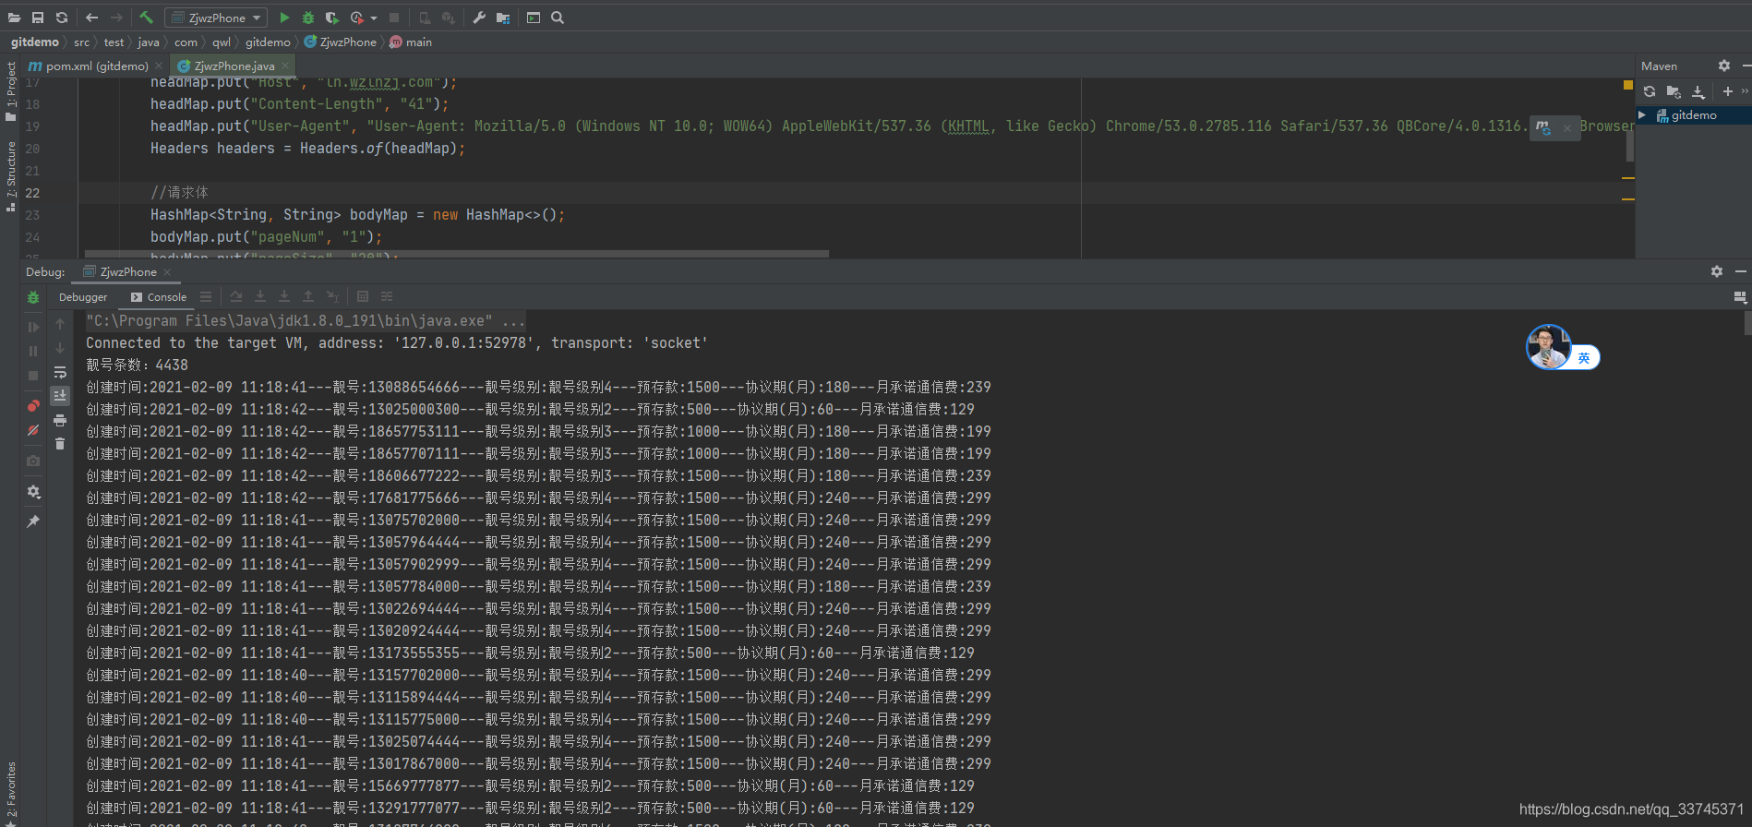
Task: Close the ZjwzPhone debug session tab
Action: tap(167, 272)
